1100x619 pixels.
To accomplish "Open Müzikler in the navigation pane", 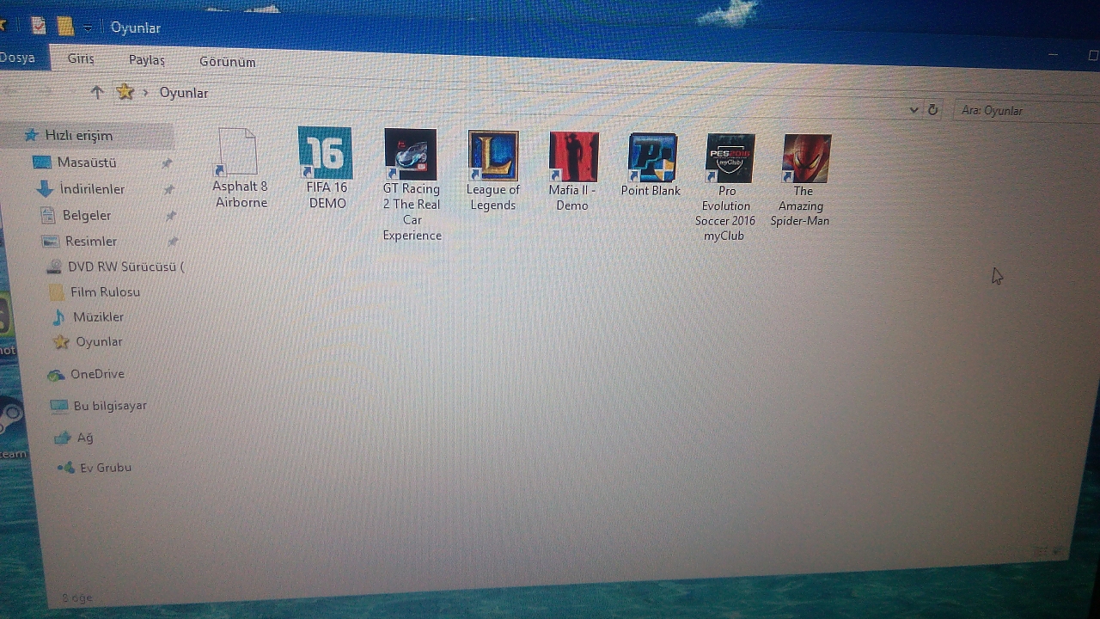I will click(87, 316).
